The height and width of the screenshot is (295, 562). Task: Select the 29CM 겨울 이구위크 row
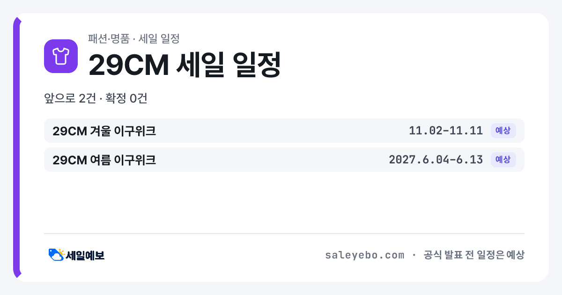coord(284,131)
